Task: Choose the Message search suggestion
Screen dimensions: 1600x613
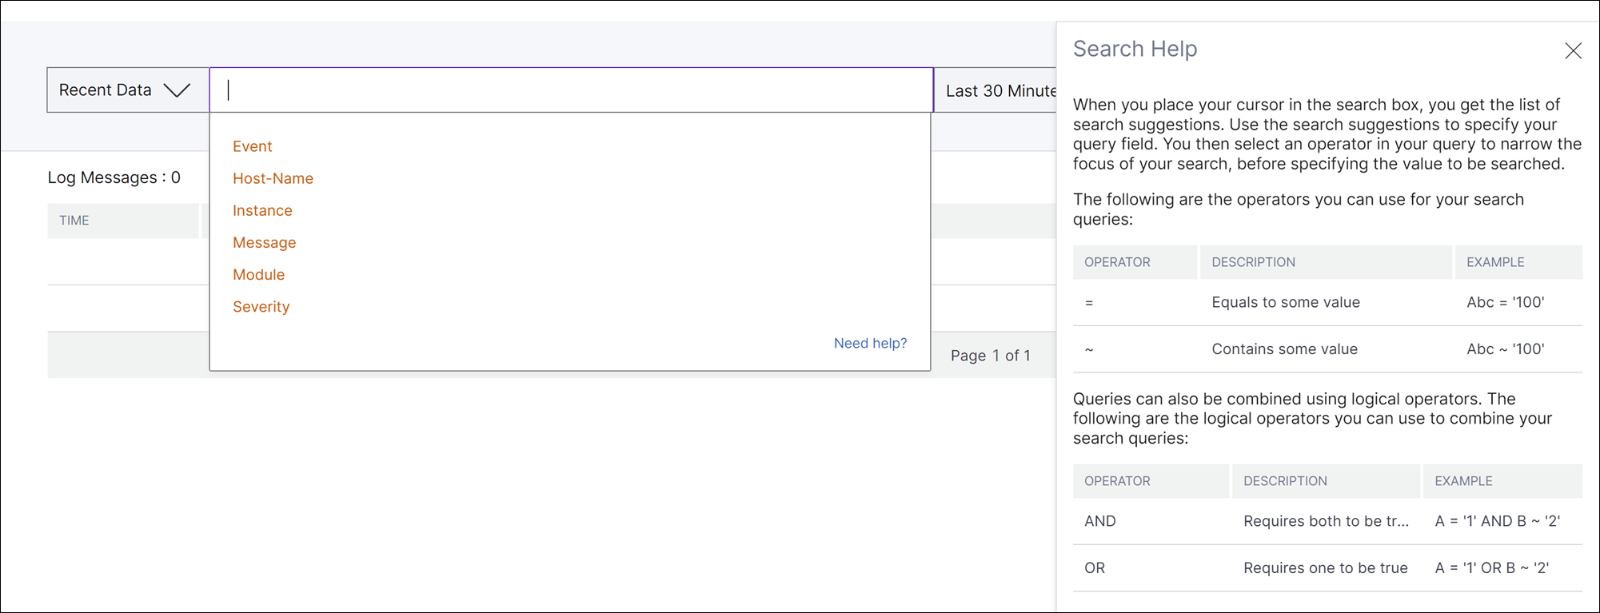Action: [264, 242]
